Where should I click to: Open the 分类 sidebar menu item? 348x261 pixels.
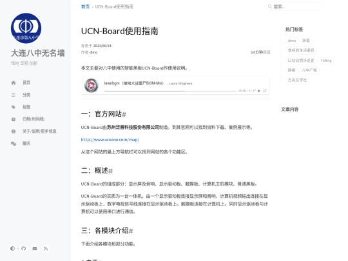(26, 95)
